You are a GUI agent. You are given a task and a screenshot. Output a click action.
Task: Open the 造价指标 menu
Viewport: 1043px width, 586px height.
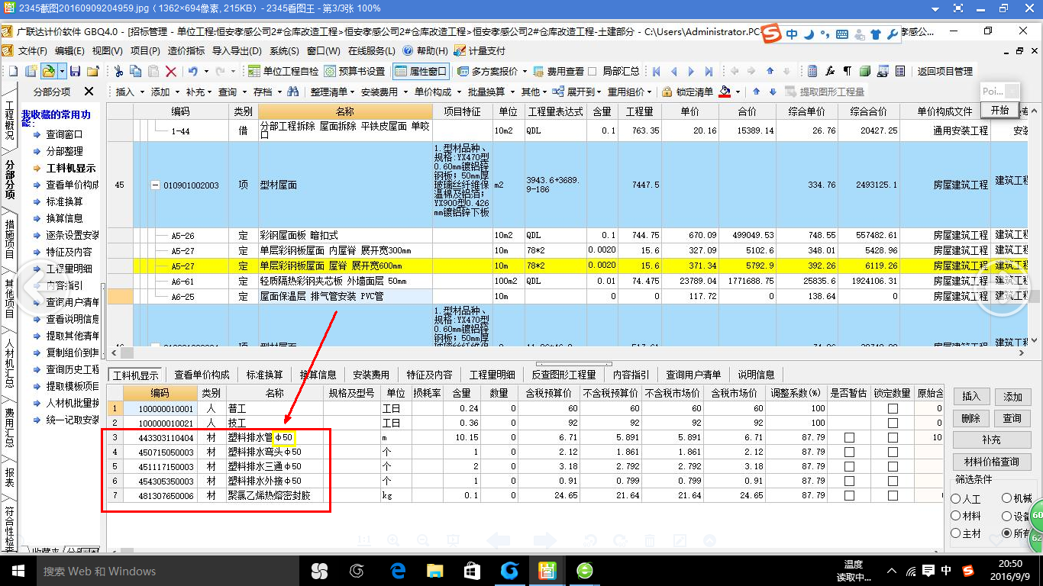(186, 50)
